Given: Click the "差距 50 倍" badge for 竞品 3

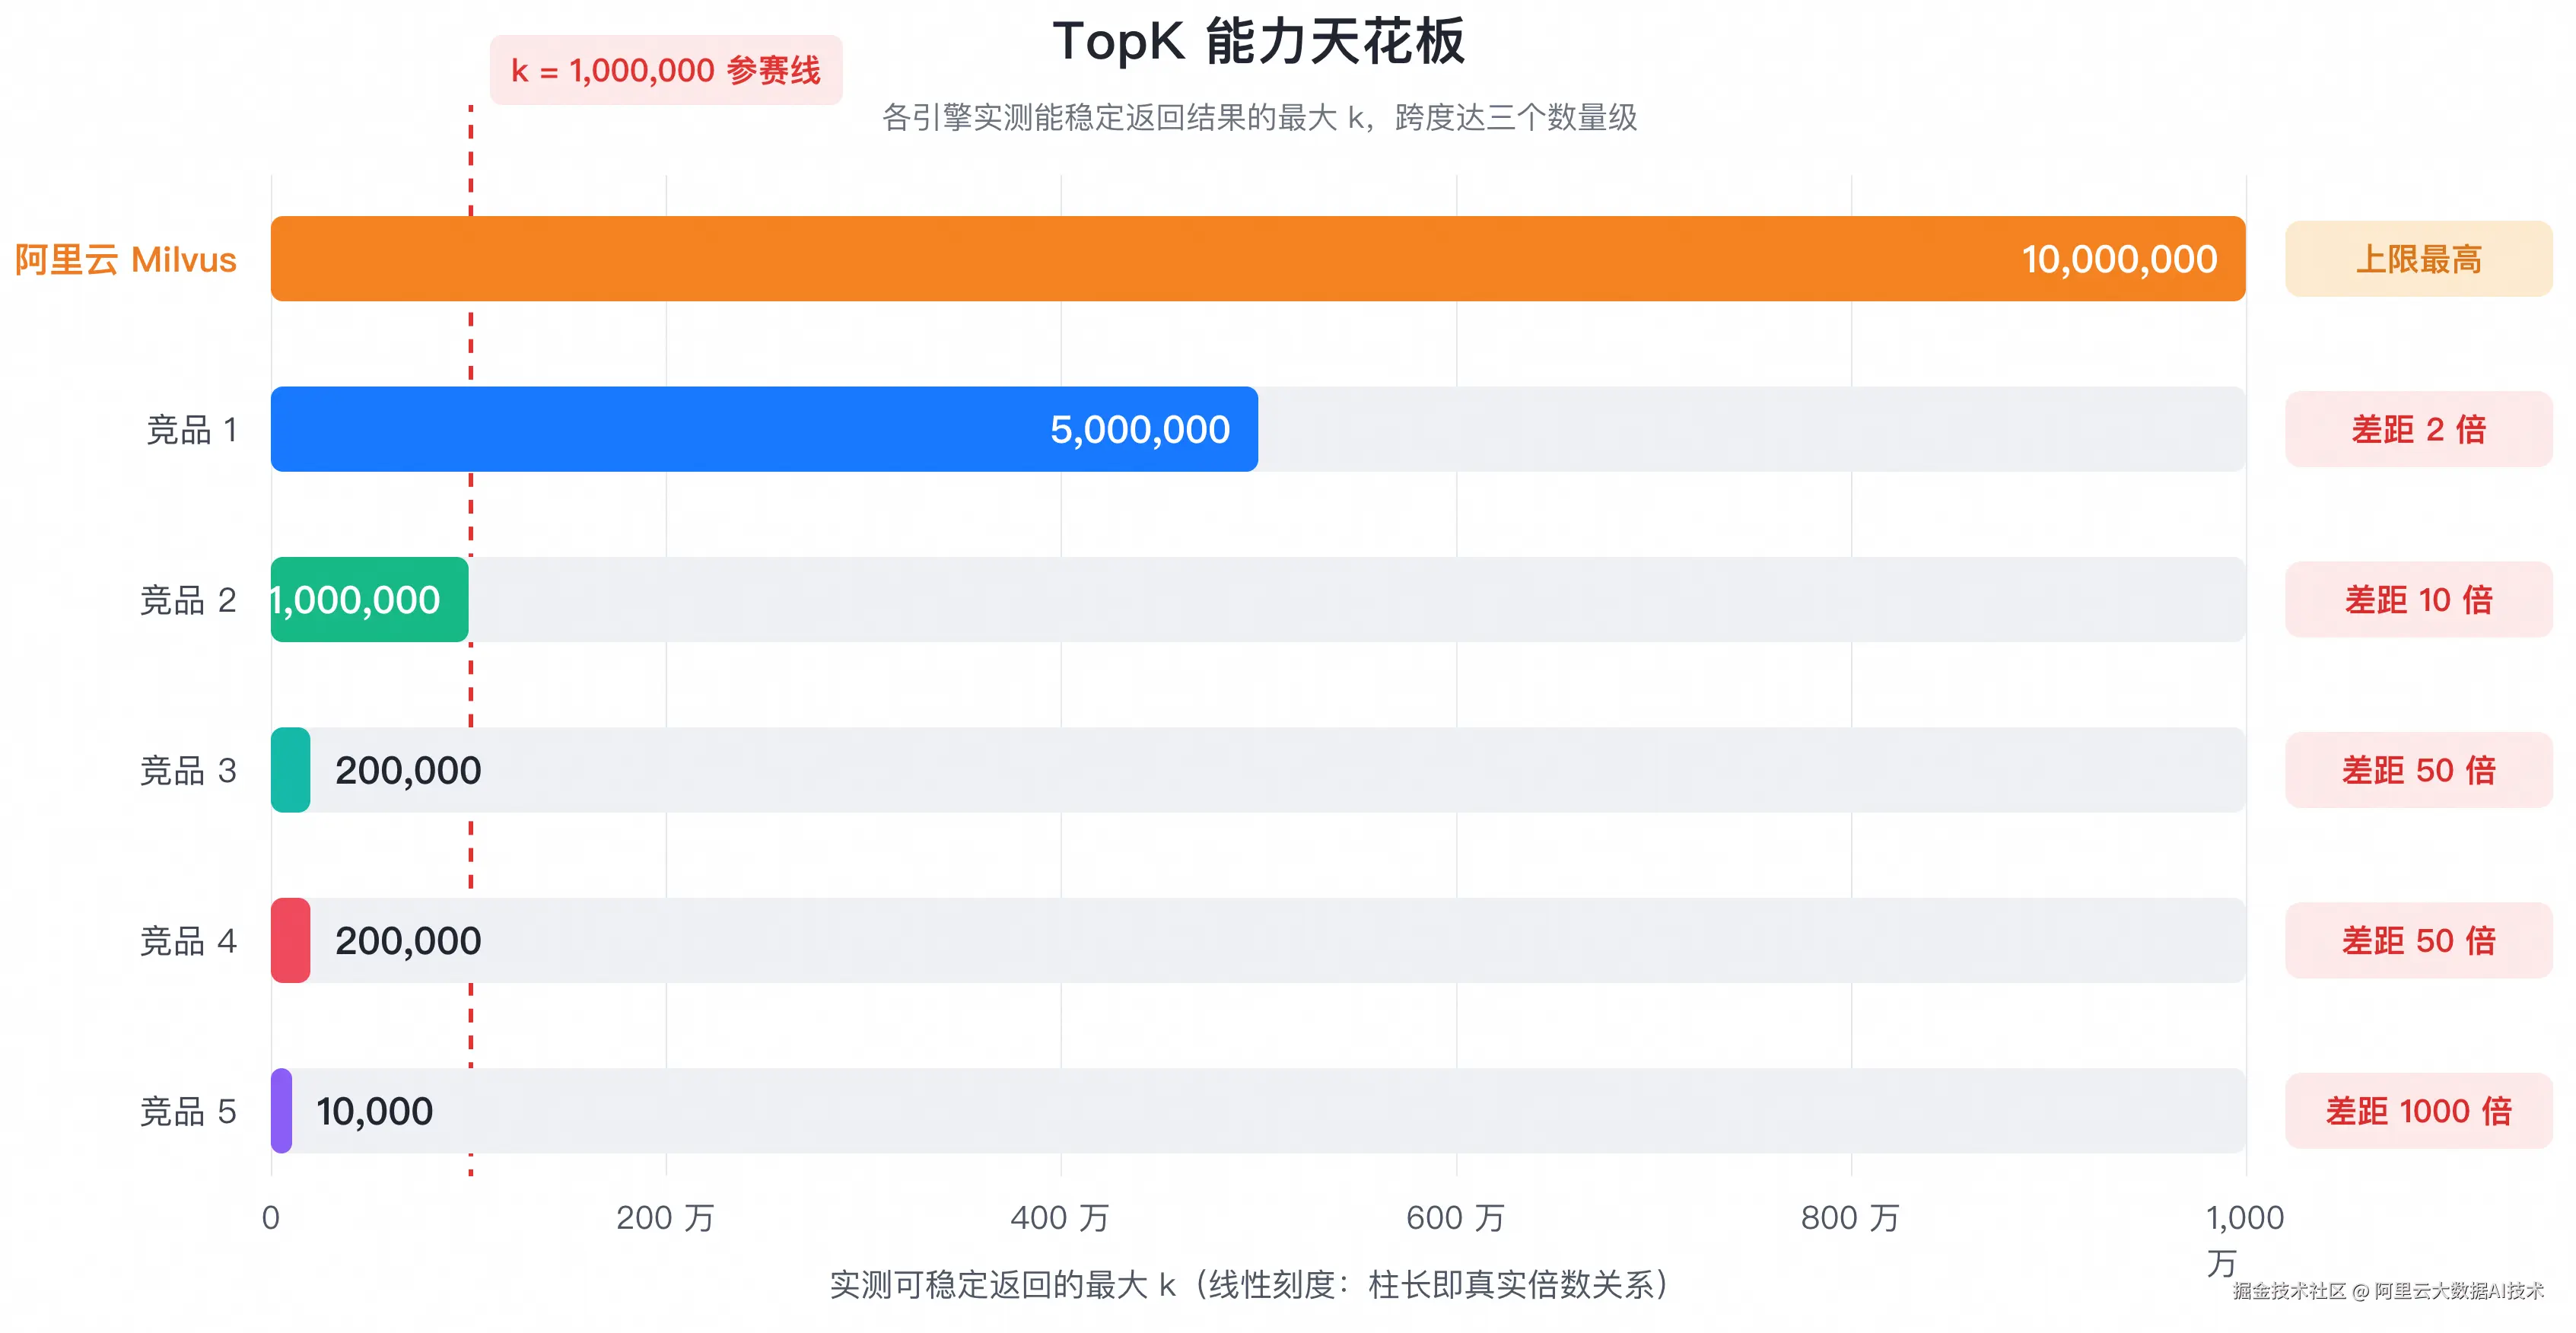Looking at the screenshot, I should tap(2419, 770).
